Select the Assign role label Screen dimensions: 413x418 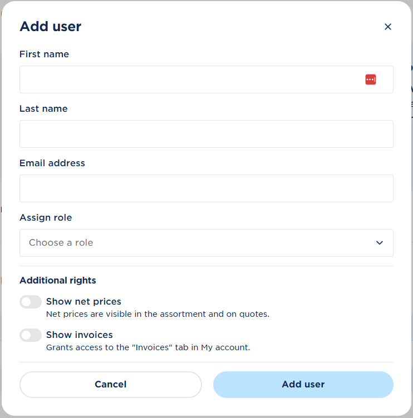[x=46, y=217]
